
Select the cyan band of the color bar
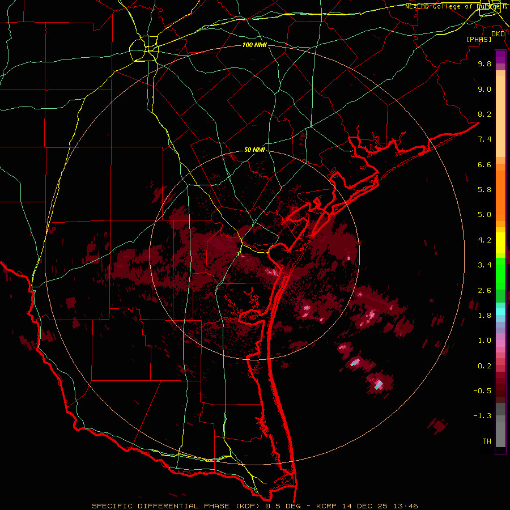click(500, 312)
